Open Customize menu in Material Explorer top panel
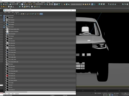Image resolution: width=129 pixels, height=96 pixels. click(x=17, y=12)
